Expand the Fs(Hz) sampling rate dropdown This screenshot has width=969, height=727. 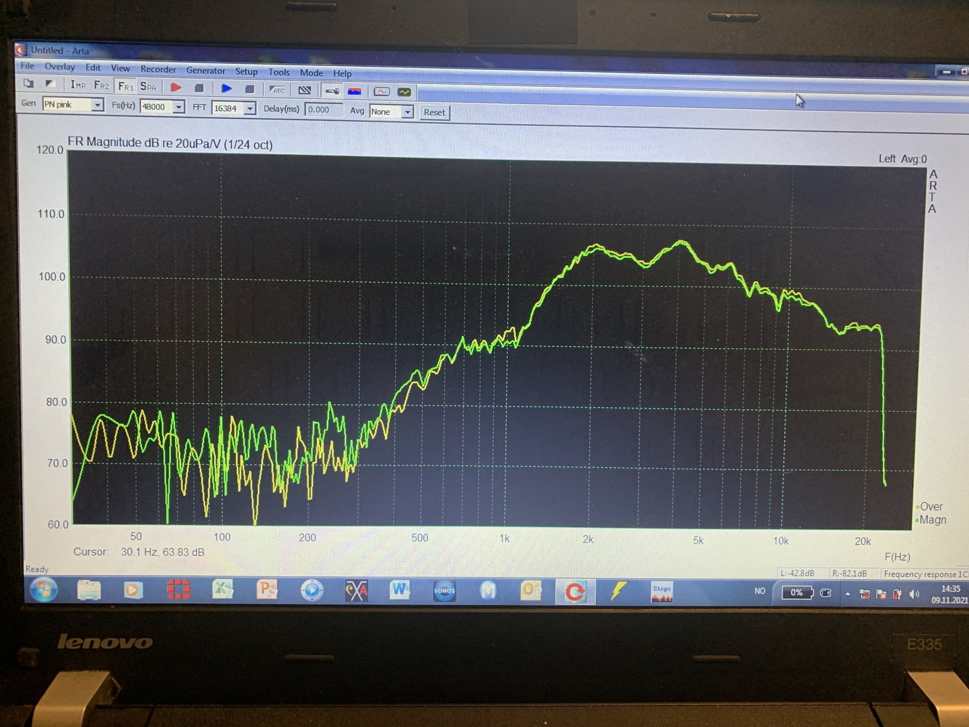[179, 107]
